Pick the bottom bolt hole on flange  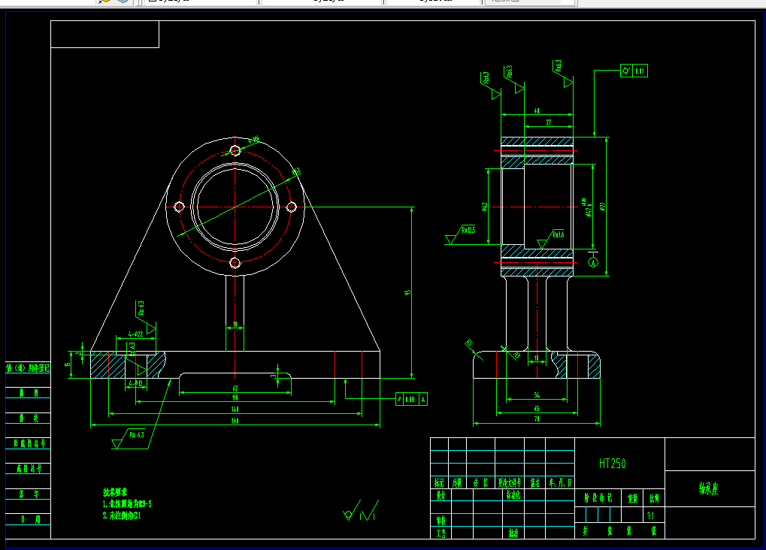[x=235, y=263]
